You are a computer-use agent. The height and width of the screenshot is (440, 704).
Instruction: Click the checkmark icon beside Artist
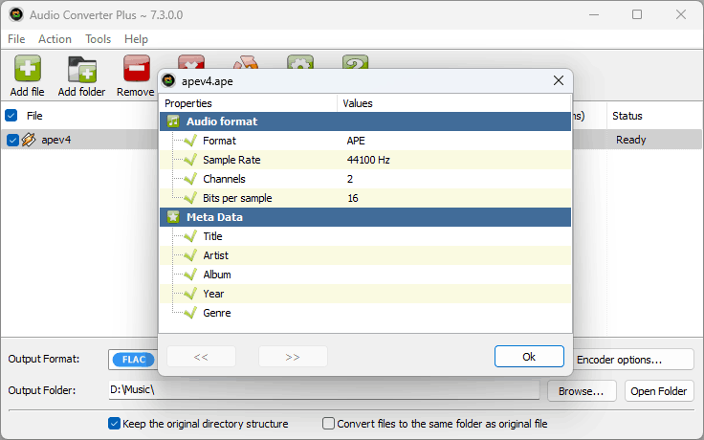(190, 255)
